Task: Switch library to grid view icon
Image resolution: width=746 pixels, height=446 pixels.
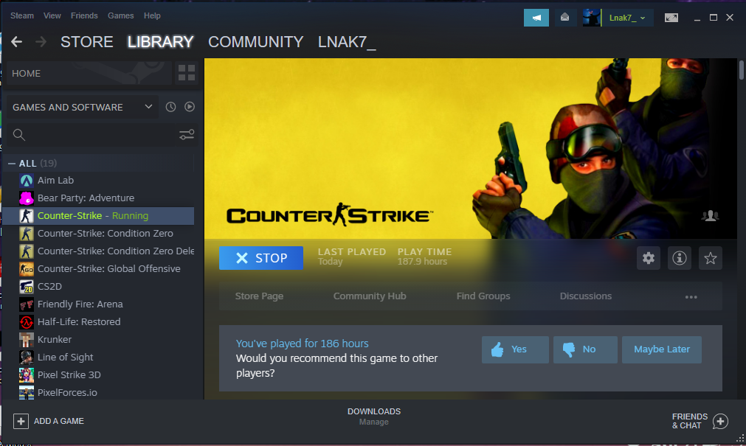Action: (187, 73)
